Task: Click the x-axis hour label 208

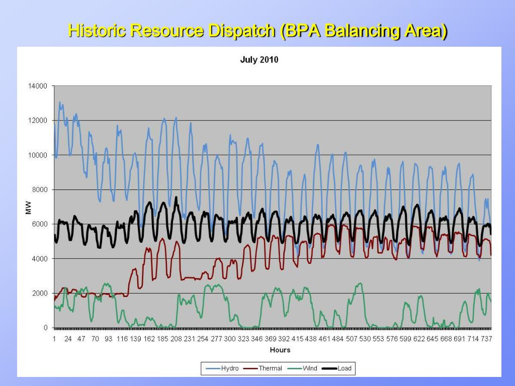Action: point(176,339)
